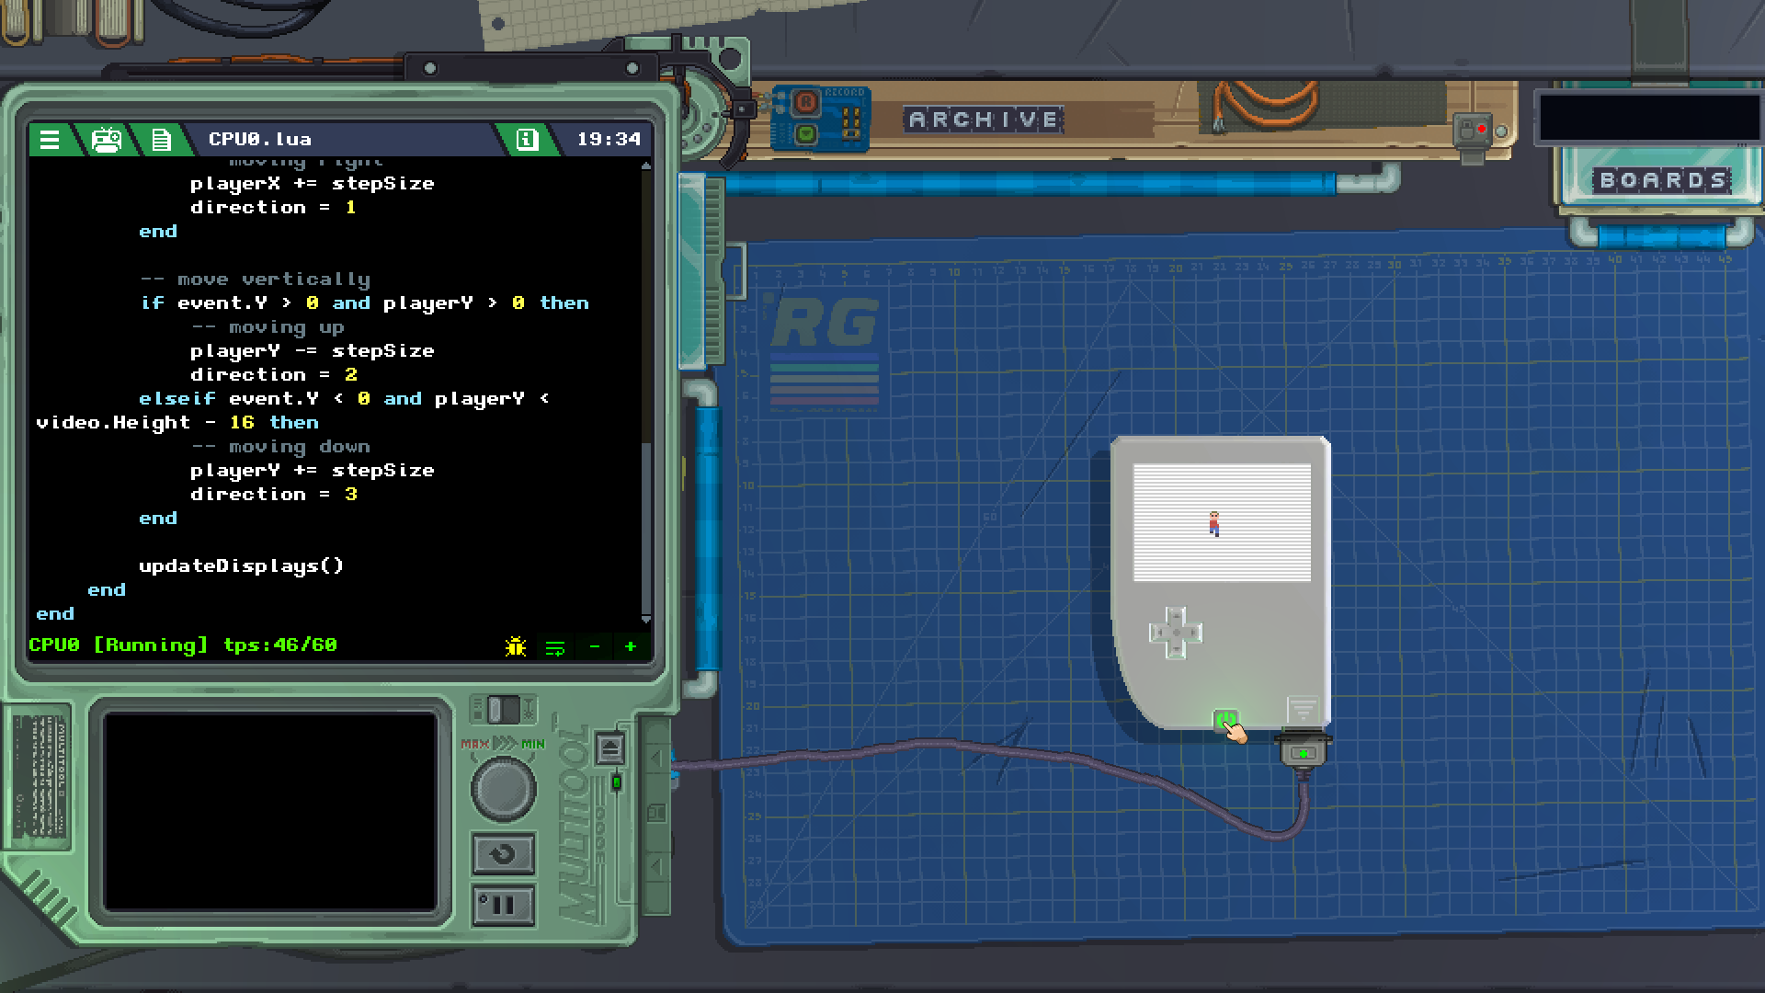The image size is (1765, 993).
Task: Open the BOARDS tray
Action: click(x=1663, y=180)
